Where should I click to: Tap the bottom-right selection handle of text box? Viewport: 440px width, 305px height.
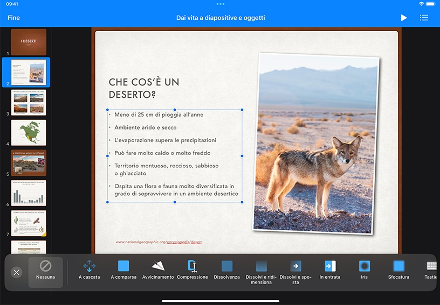tap(242, 202)
